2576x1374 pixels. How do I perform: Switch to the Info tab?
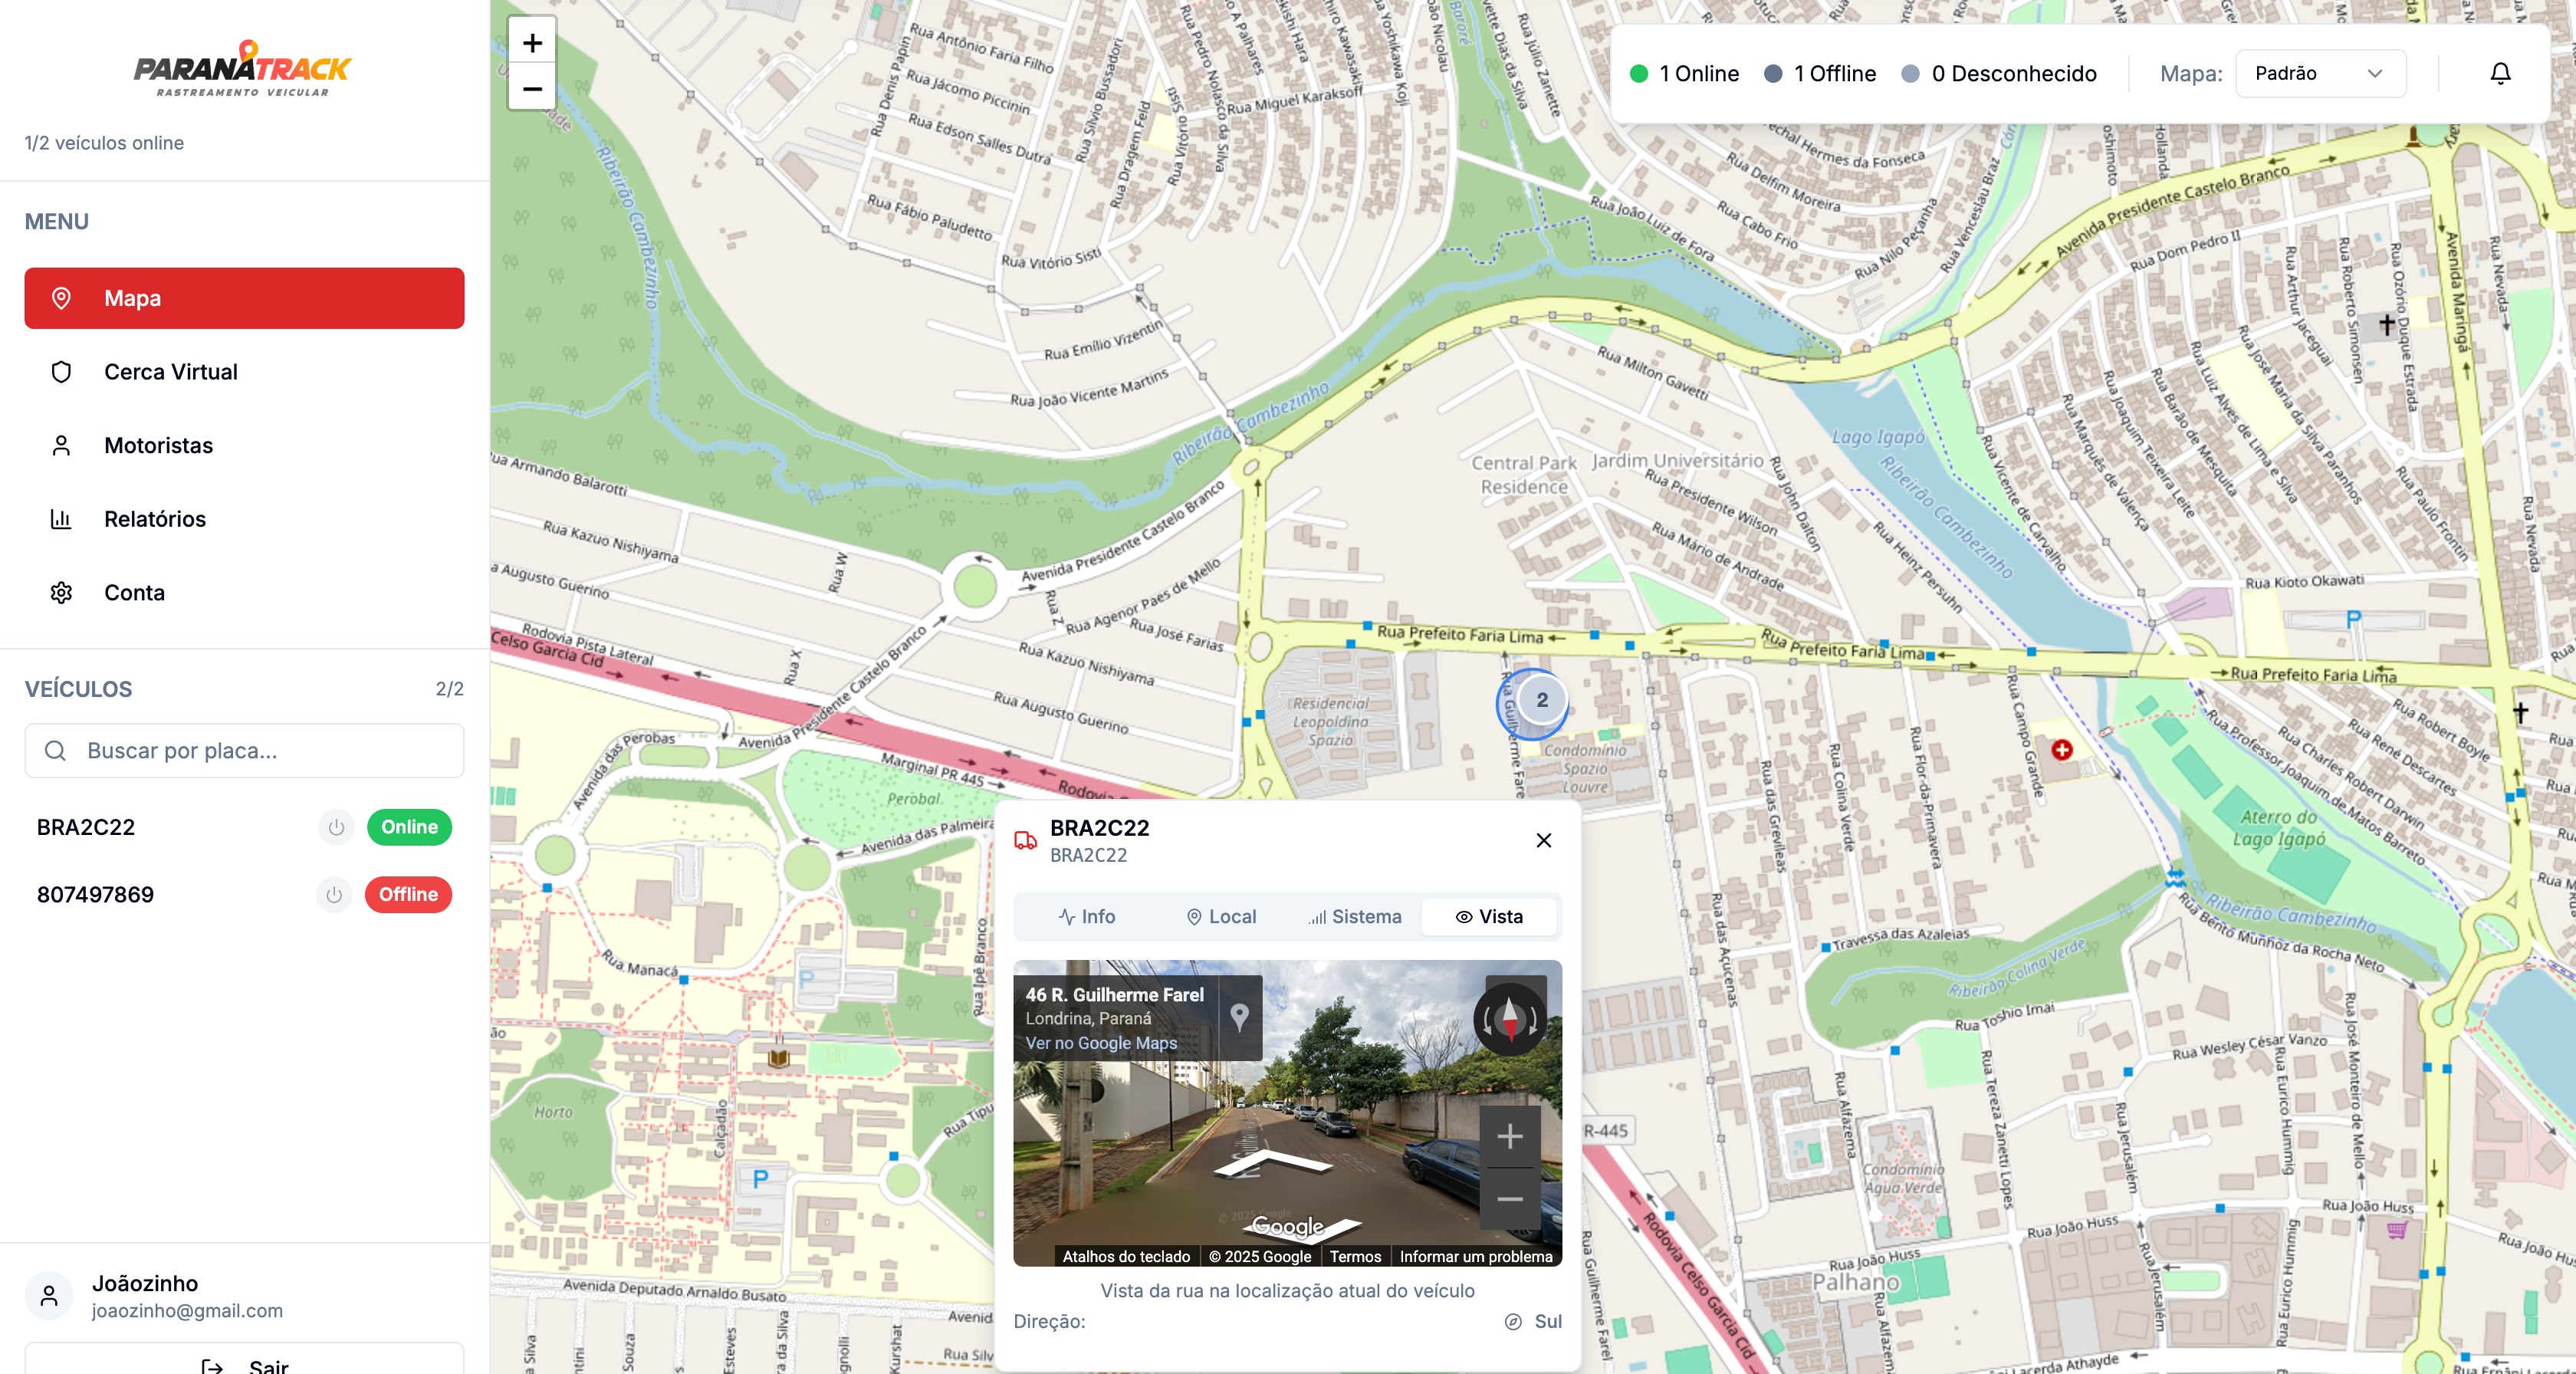pos(1089,917)
